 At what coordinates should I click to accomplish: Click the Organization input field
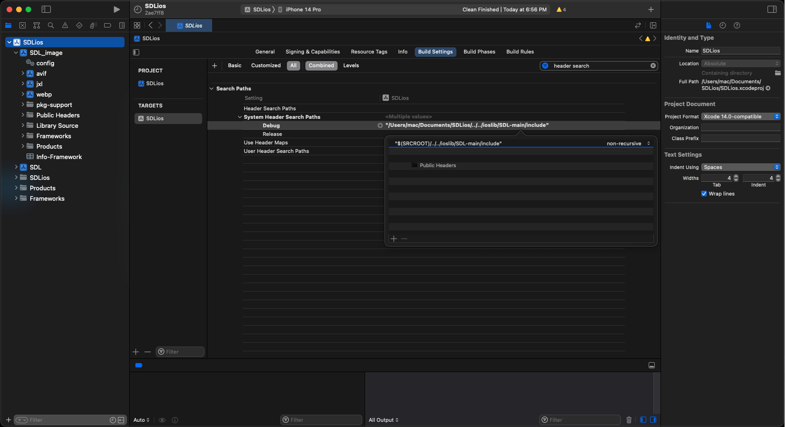point(740,127)
